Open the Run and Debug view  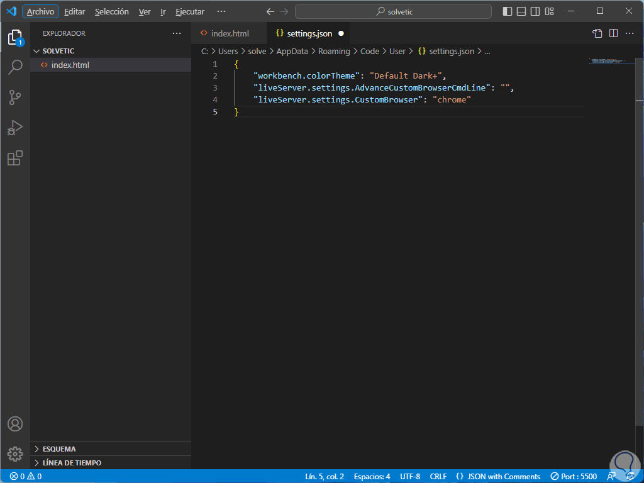(x=15, y=128)
